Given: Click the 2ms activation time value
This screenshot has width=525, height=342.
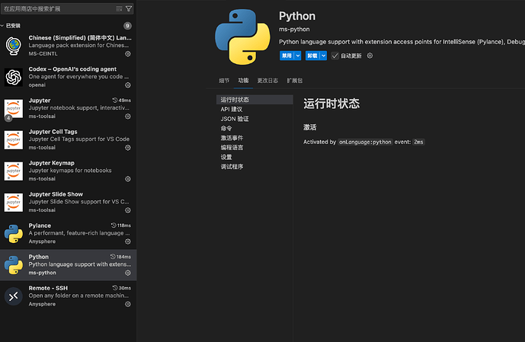Looking at the screenshot, I should click(418, 142).
